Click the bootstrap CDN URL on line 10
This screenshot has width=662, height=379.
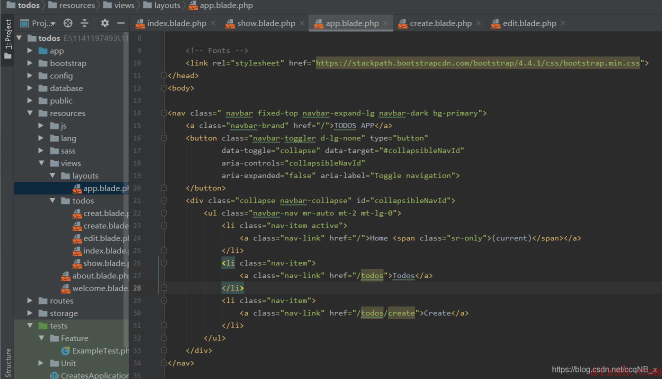478,63
